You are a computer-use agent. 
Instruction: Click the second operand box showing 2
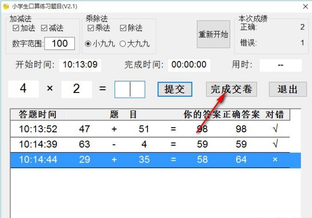click(77, 89)
